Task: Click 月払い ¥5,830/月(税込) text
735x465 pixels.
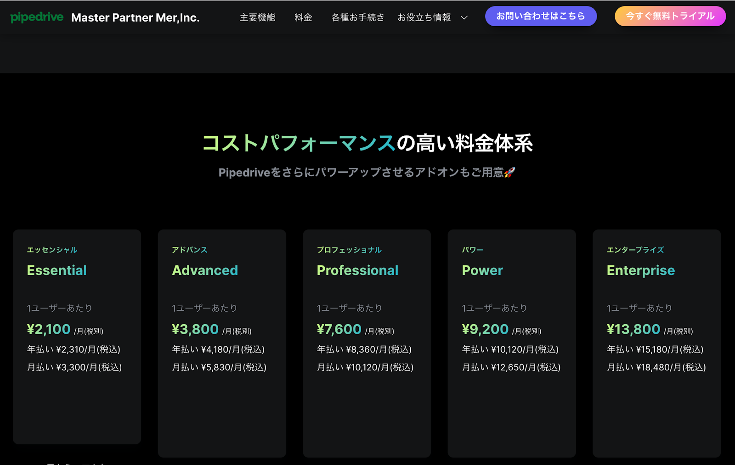Action: pyautogui.click(x=219, y=367)
